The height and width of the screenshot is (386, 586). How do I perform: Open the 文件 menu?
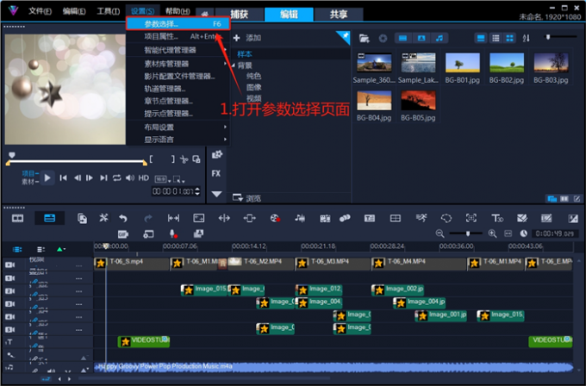tap(40, 11)
